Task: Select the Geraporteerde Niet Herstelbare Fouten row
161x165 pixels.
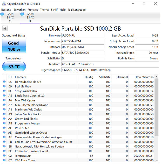Action: point(78,147)
